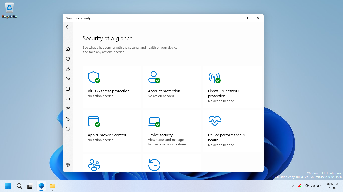Screen dimensions: 343x192
Task: Open the Wi-Fi network tray icon
Action: (306, 186)
